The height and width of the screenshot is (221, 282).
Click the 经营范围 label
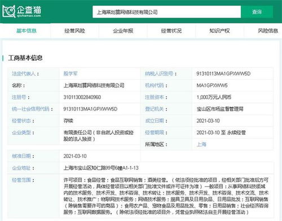[x=23, y=180]
